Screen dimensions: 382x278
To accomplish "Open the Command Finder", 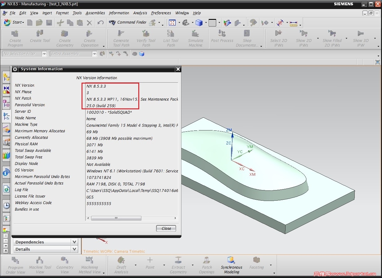I will 128,22.
